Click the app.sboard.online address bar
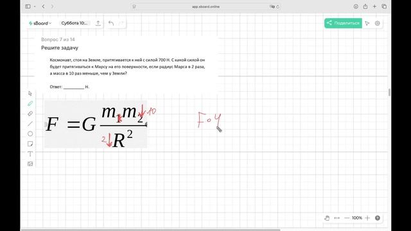Viewport: 411px width, 231px height. coord(205,6)
